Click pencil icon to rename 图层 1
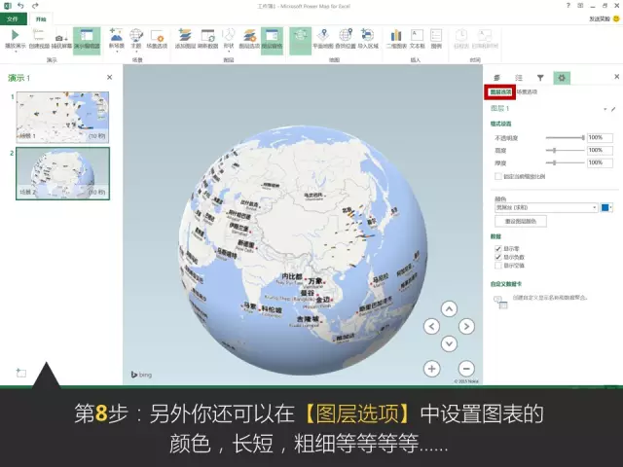Screen dimensions: 623x467 pos(613,109)
